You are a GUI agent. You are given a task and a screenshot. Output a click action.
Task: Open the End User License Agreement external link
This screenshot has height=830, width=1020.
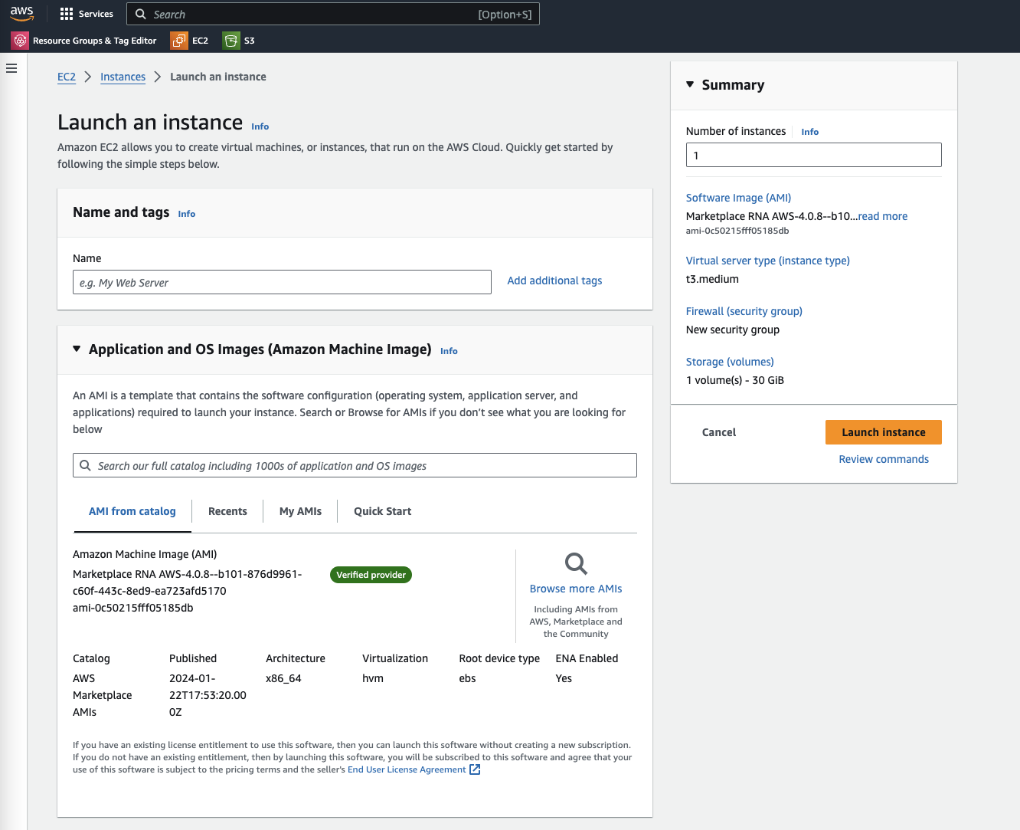(408, 769)
